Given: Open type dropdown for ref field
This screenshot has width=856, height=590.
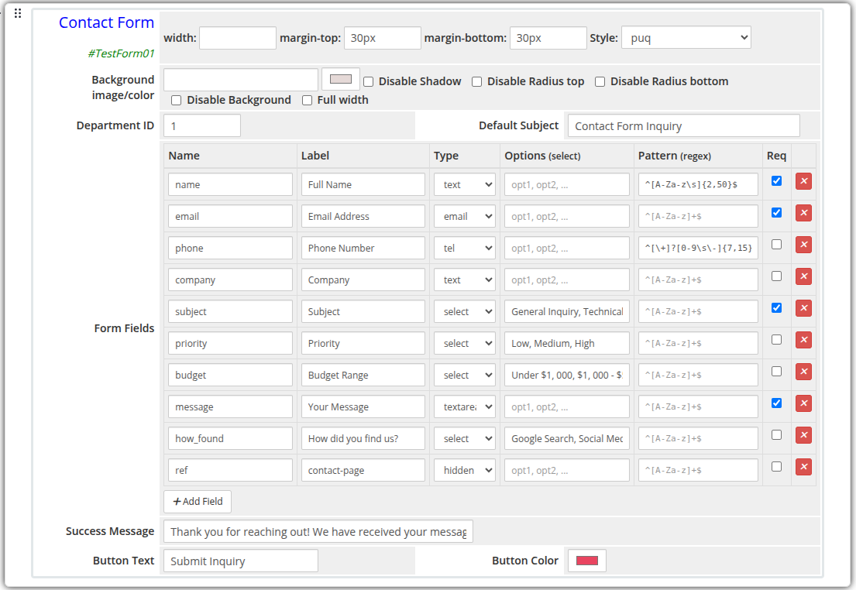Looking at the screenshot, I should pyautogui.click(x=465, y=470).
